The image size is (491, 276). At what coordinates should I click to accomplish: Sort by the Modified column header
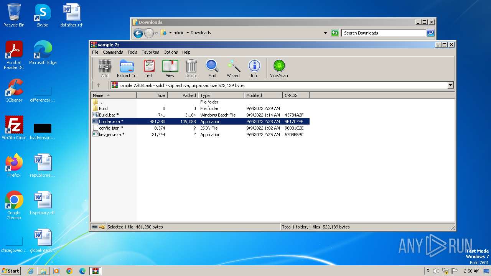(x=264, y=95)
